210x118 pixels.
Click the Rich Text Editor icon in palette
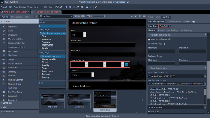[x=4, y=92]
